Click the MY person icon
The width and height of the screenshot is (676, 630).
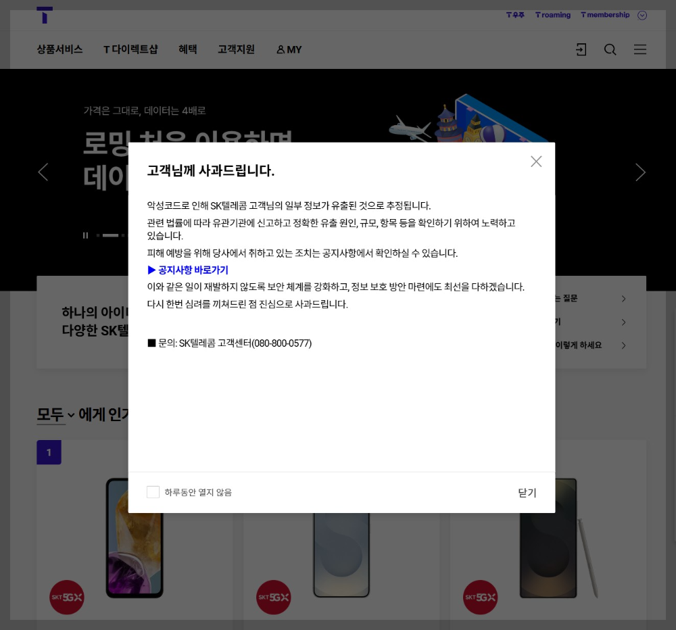click(x=280, y=49)
